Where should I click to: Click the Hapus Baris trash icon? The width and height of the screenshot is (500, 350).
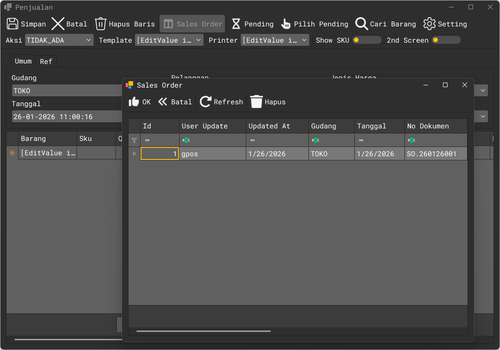tap(101, 24)
